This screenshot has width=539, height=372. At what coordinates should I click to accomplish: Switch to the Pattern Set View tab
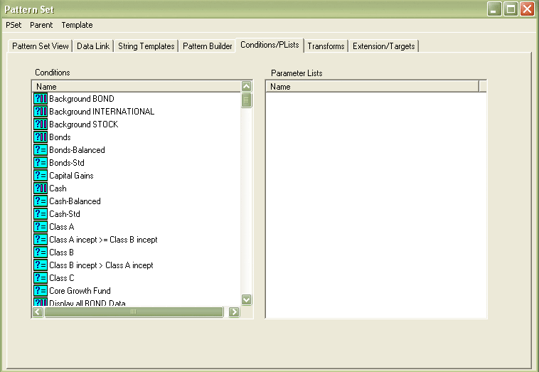[41, 46]
